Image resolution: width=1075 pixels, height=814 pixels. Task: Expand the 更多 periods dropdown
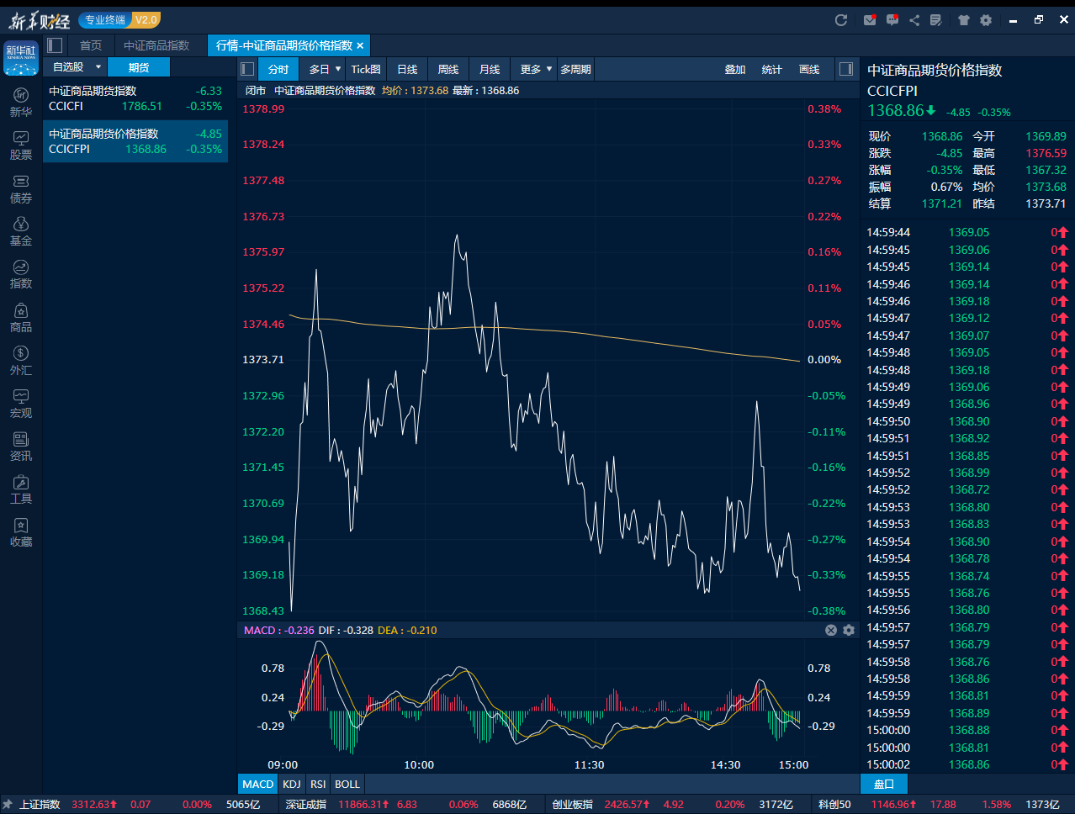point(536,69)
